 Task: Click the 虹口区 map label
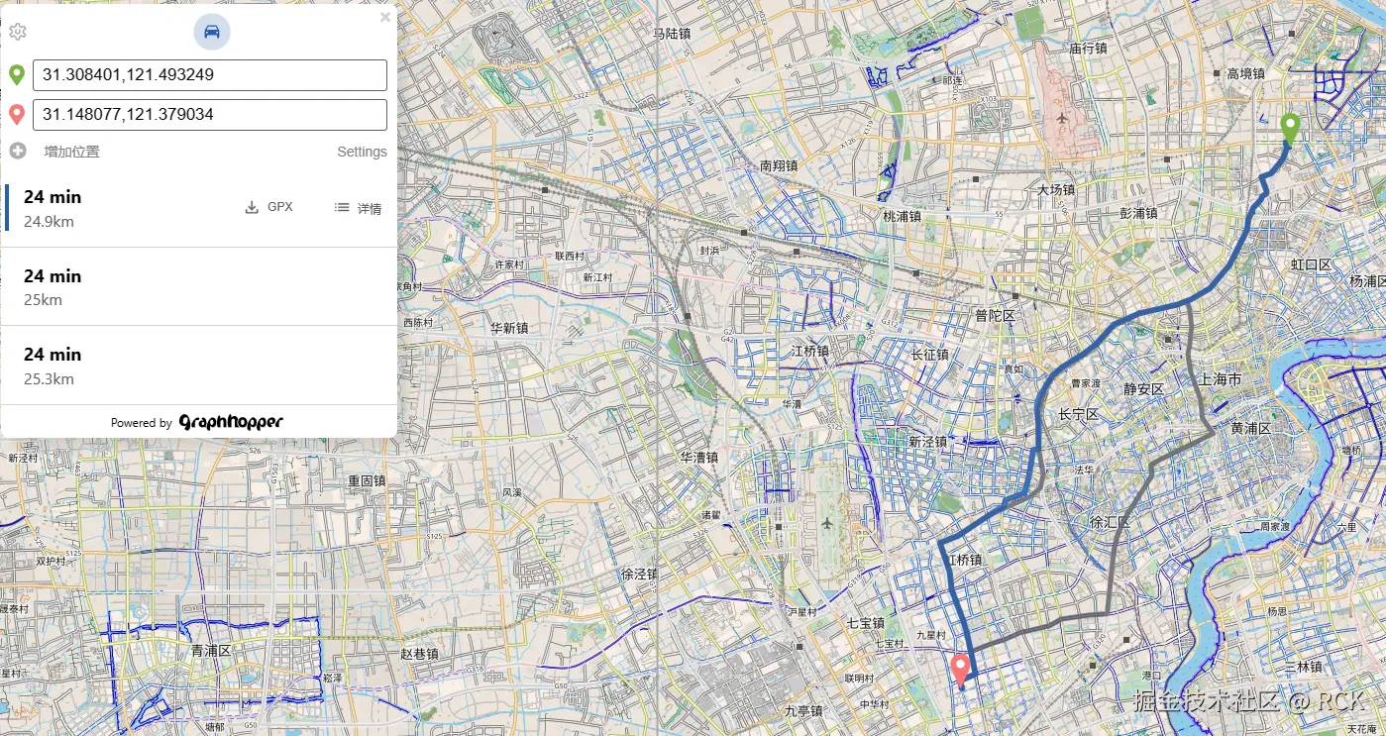1311,264
